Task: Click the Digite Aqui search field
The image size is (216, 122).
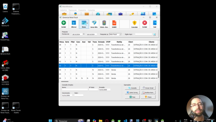Action: (x=143, y=34)
